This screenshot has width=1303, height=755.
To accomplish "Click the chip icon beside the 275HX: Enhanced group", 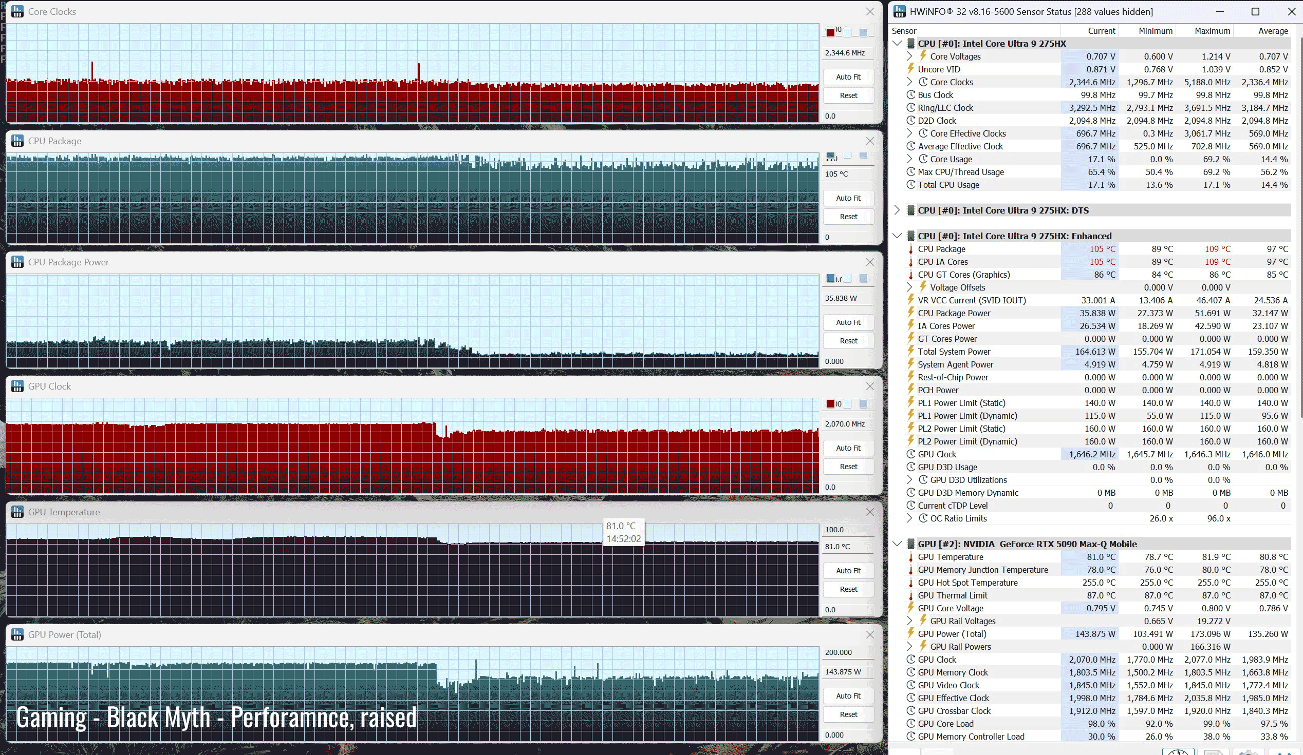I will (x=910, y=236).
